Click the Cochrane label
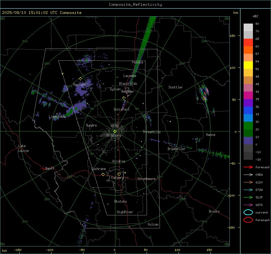This screenshot has height=254, width=271. (x=98, y=169)
